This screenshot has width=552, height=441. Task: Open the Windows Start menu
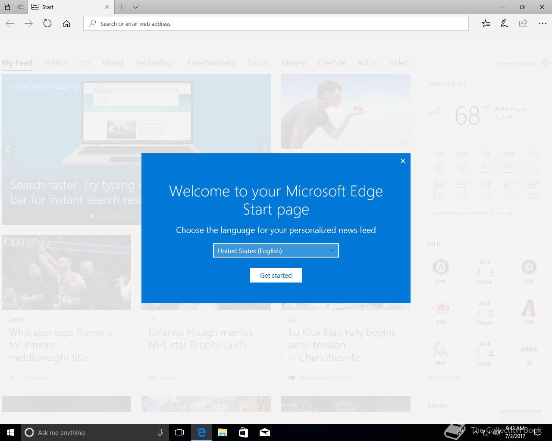(x=10, y=432)
